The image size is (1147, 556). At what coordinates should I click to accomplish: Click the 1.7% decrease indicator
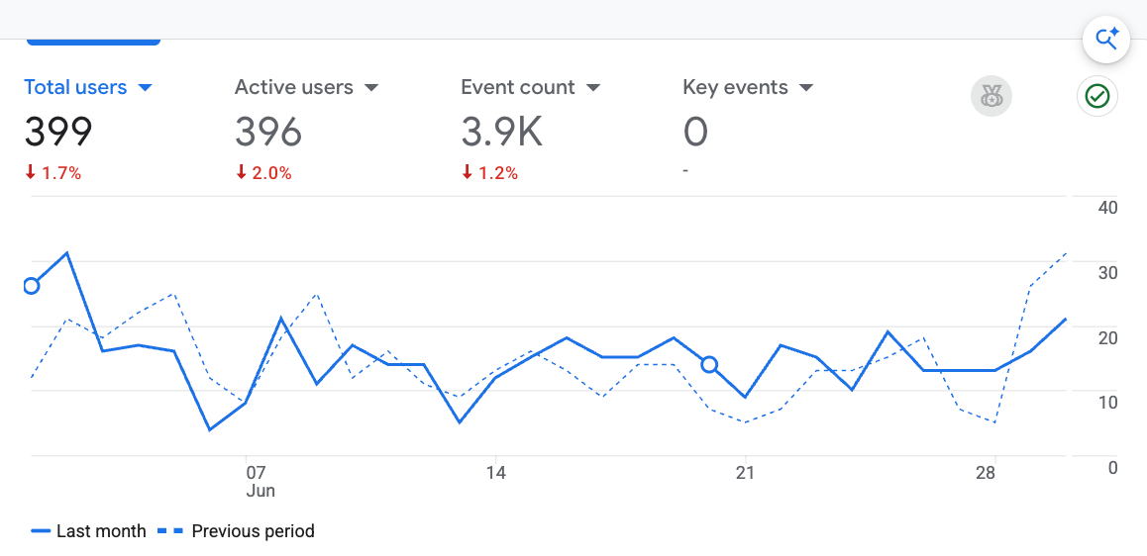click(x=52, y=173)
